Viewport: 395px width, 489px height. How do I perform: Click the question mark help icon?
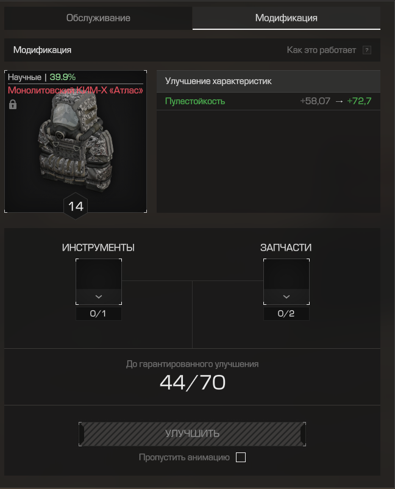pyautogui.click(x=367, y=50)
